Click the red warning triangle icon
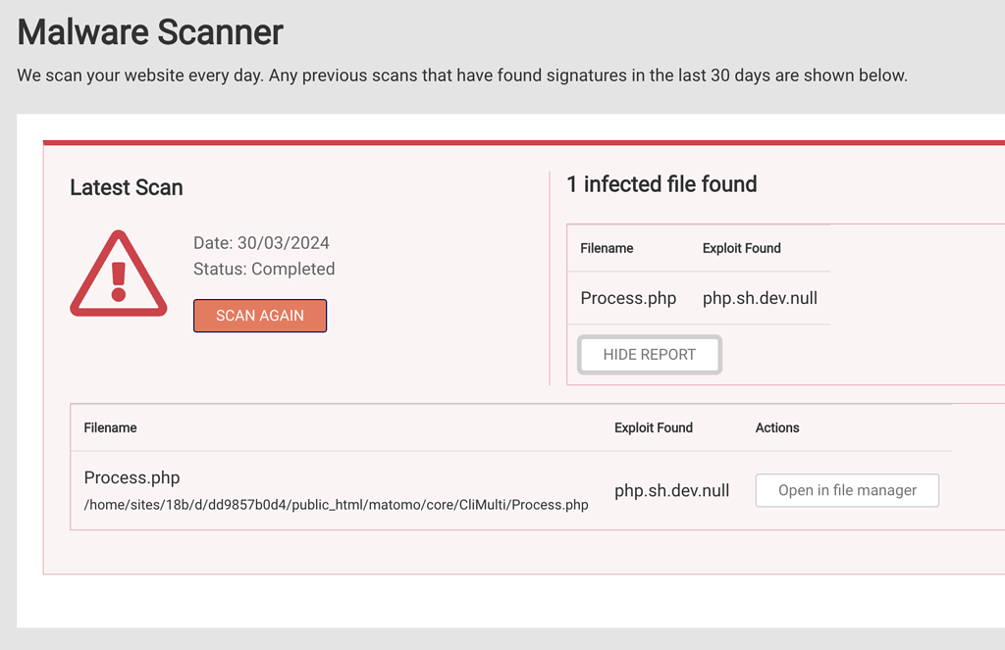This screenshot has width=1005, height=650. [118, 273]
